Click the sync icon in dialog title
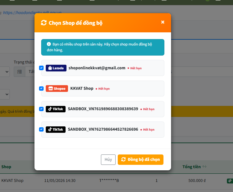This screenshot has width=233, height=192. [x=44, y=23]
